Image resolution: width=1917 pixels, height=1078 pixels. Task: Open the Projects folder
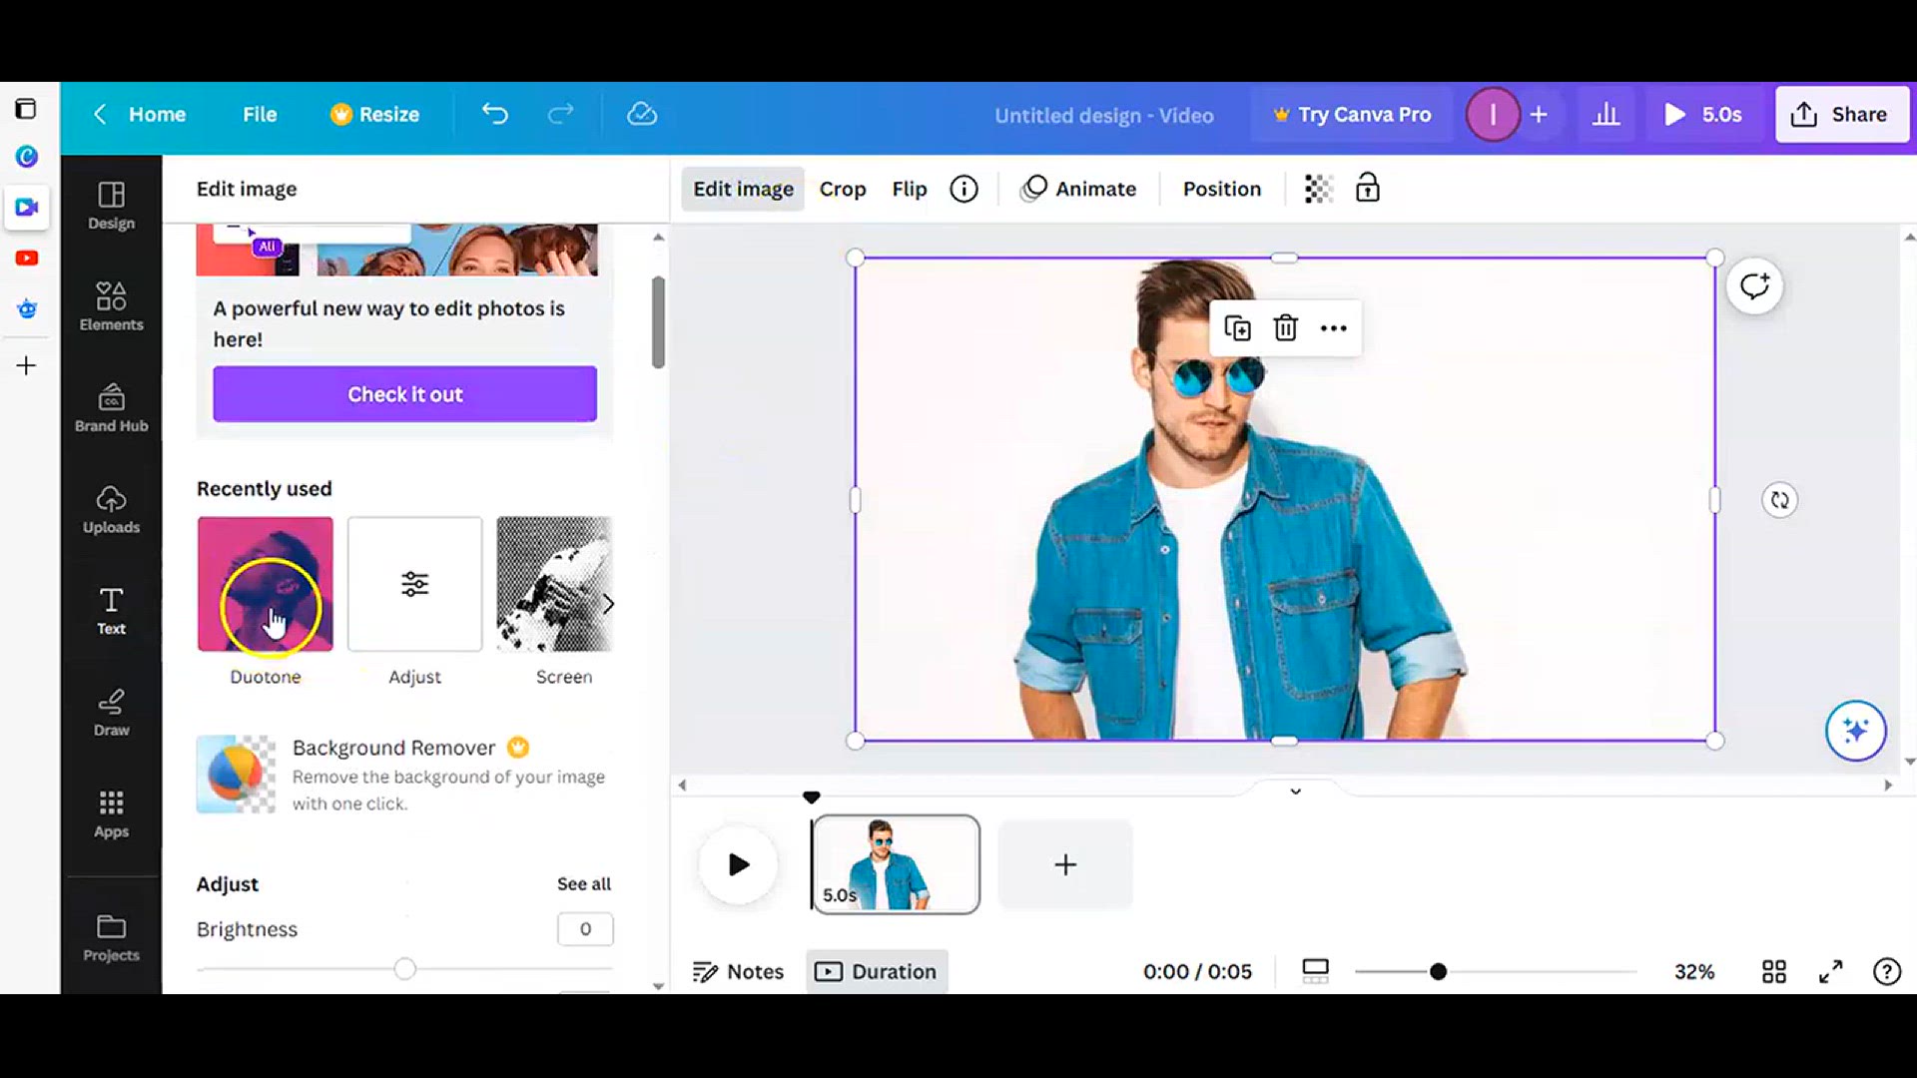coord(111,937)
